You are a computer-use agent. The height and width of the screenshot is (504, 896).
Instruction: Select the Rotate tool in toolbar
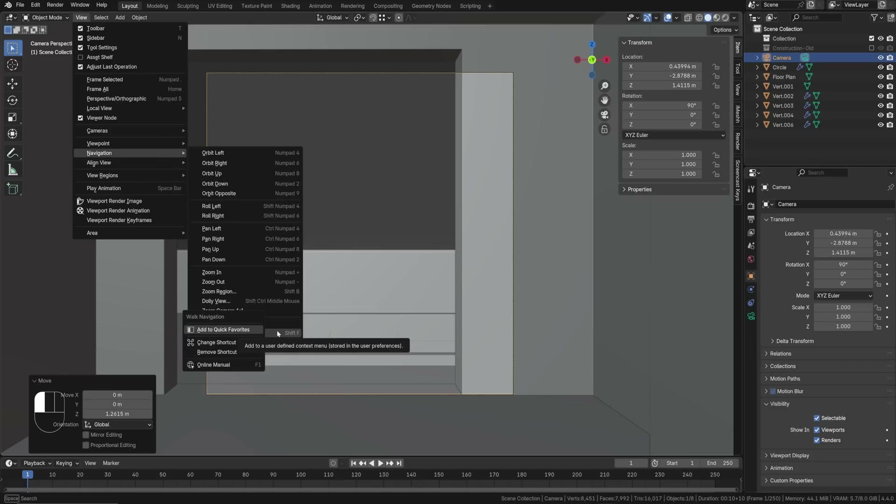(13, 100)
